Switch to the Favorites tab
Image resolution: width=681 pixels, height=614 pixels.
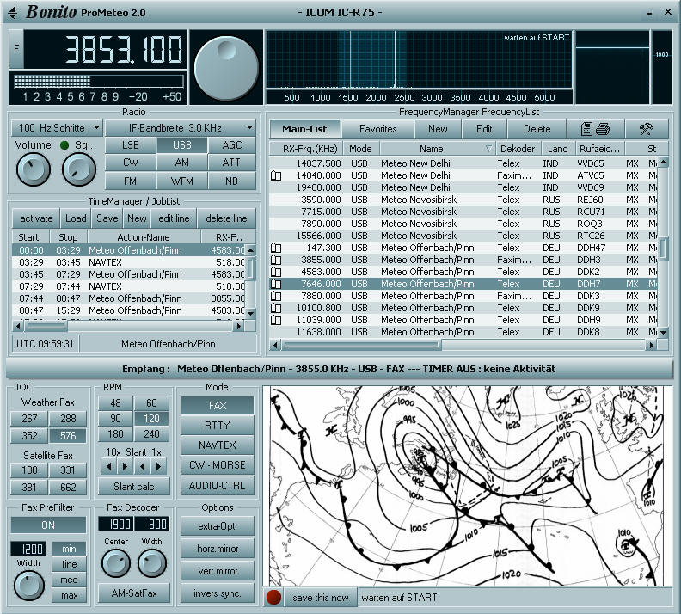tap(377, 129)
